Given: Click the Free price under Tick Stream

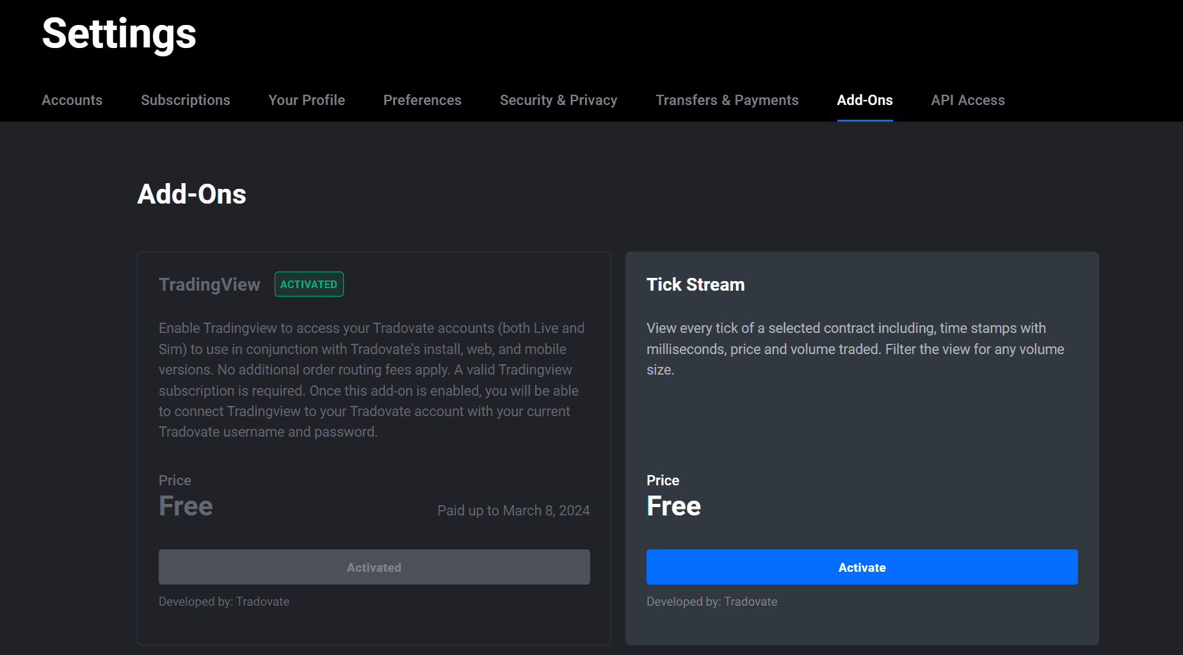Looking at the screenshot, I should tap(673, 506).
